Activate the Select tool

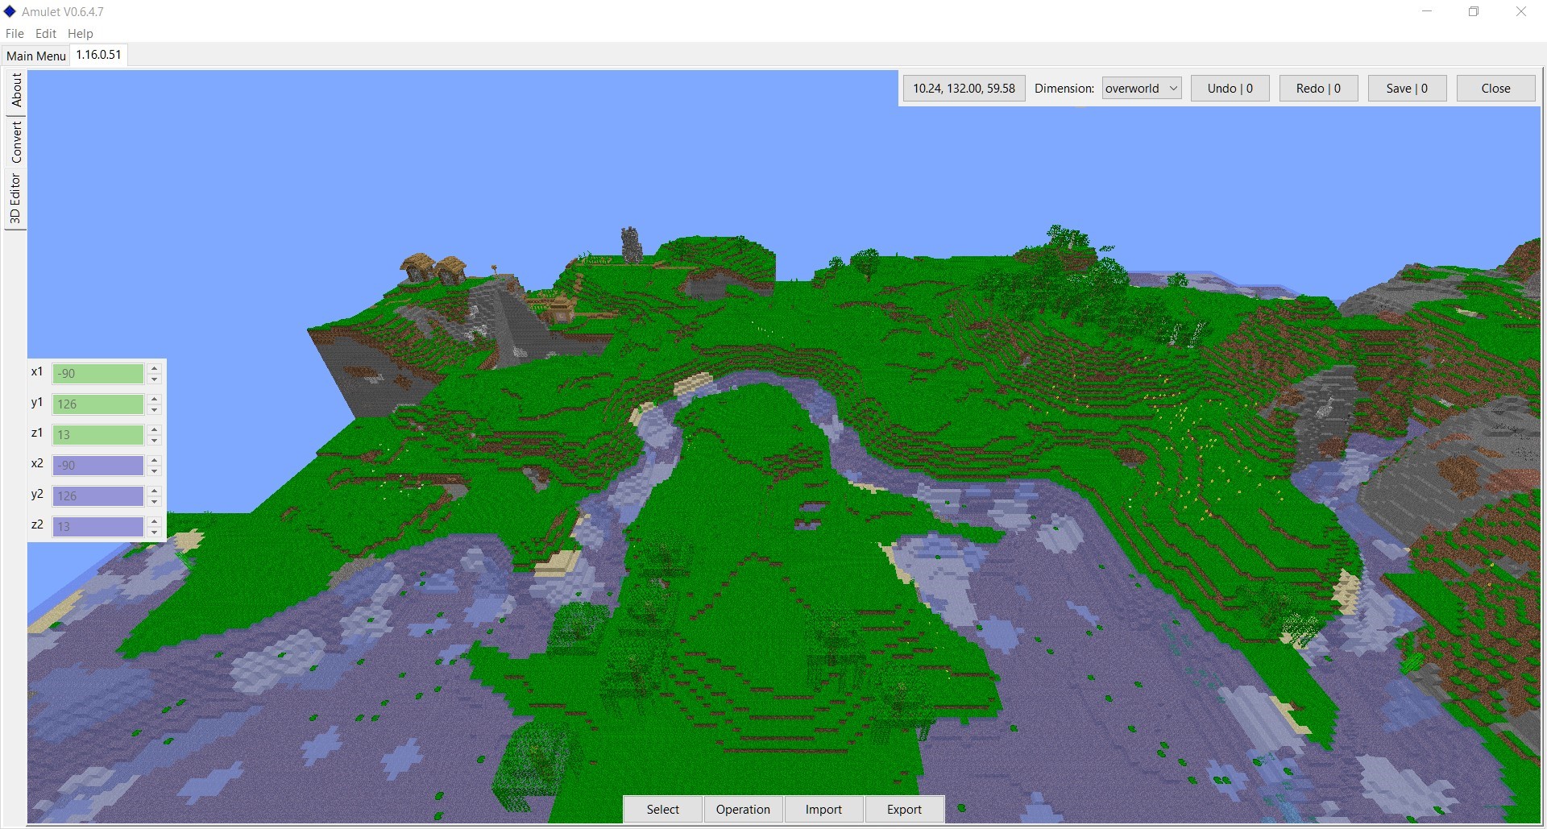coord(663,809)
